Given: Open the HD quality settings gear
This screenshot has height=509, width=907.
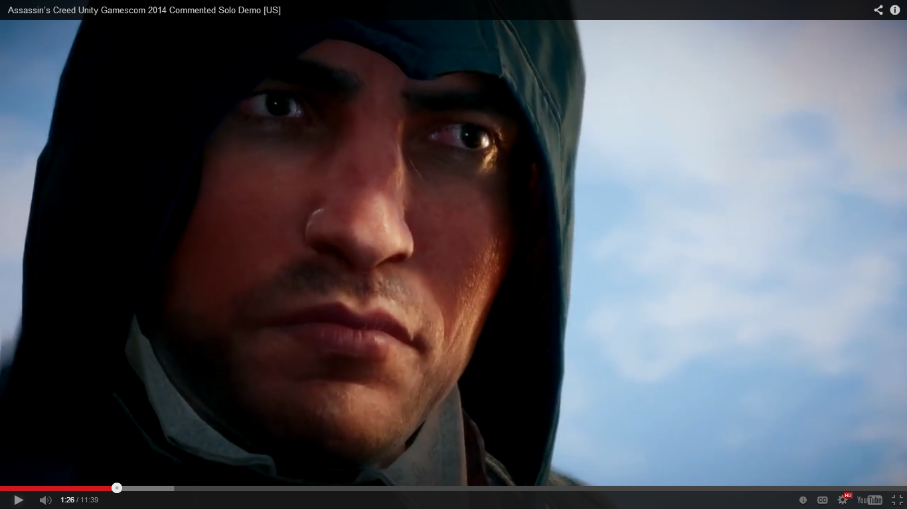Looking at the screenshot, I should (x=843, y=499).
